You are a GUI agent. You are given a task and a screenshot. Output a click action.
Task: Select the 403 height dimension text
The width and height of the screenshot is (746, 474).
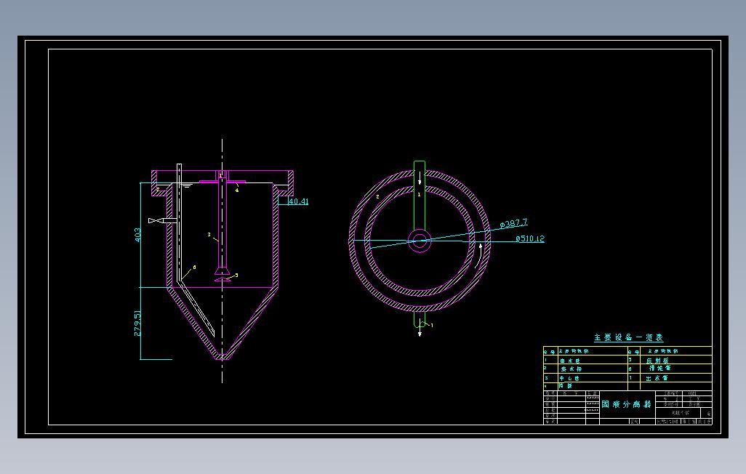click(x=138, y=235)
